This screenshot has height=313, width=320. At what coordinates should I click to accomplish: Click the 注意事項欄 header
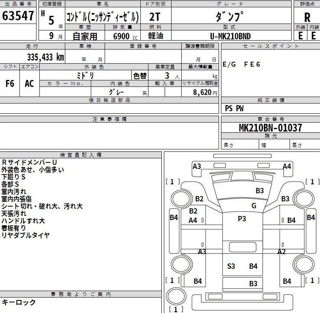pos(110,119)
